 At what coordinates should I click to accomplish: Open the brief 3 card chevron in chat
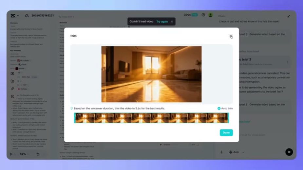(x=287, y=62)
